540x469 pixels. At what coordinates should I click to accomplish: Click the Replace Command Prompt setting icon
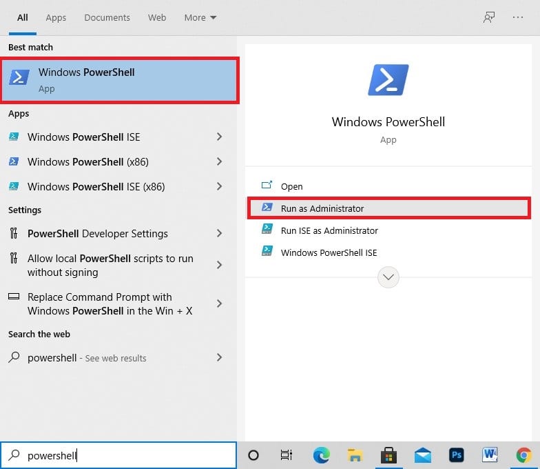click(14, 297)
